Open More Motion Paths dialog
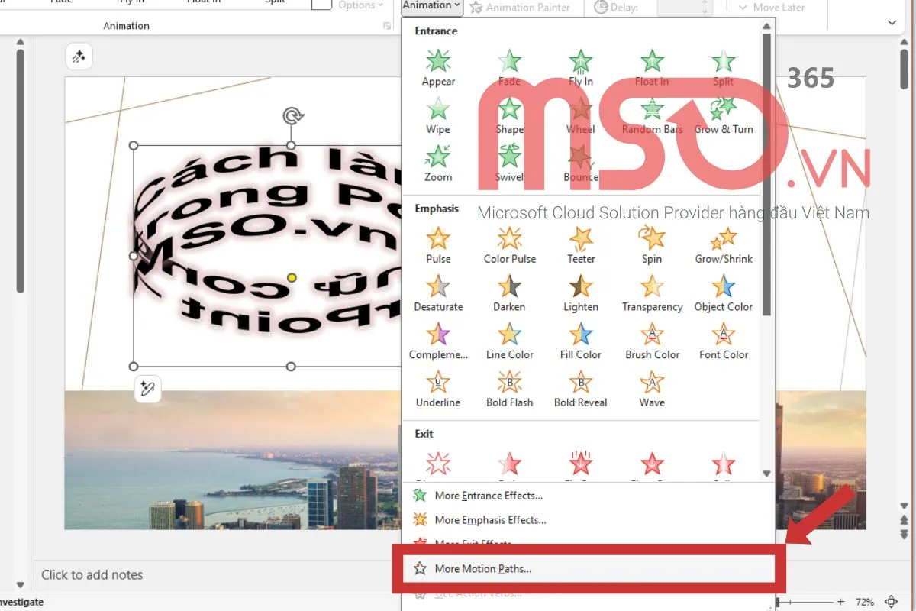 point(482,568)
